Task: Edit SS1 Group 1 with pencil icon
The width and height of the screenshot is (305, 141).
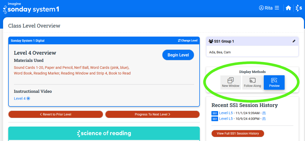Action: pos(294,41)
